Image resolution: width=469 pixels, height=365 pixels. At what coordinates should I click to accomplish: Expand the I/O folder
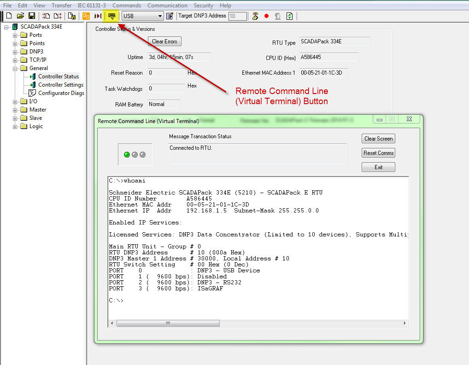pyautogui.click(x=15, y=102)
